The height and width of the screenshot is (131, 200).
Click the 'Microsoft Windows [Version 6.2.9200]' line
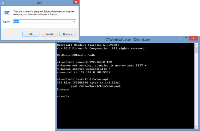tap(88, 45)
